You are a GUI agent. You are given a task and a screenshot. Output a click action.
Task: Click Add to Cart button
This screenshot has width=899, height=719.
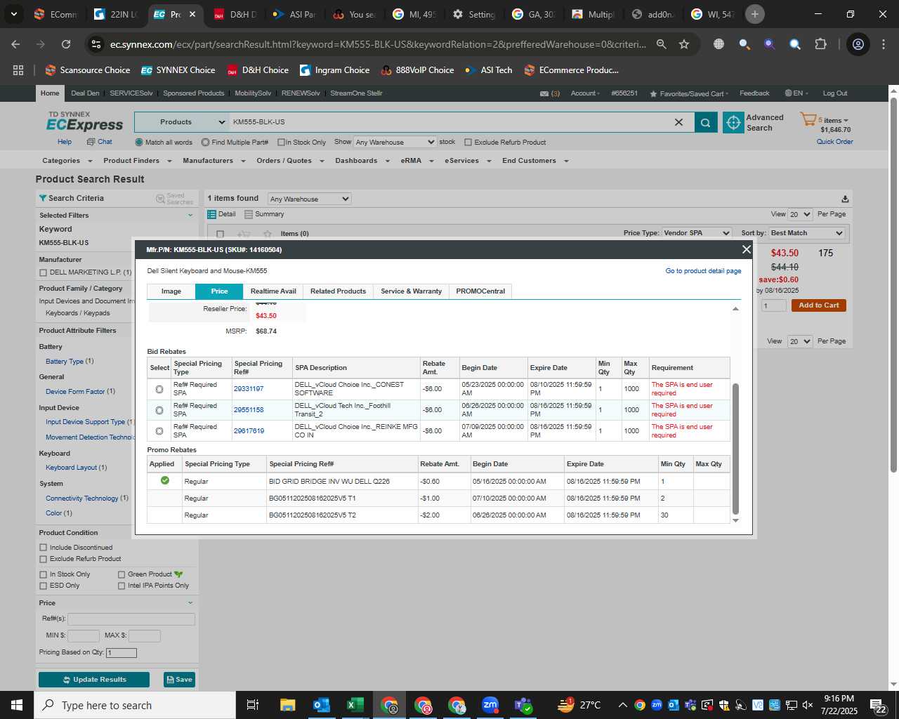[819, 305]
